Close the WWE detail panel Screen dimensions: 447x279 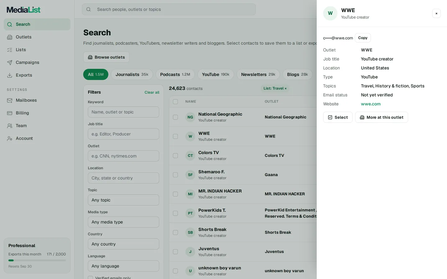coord(436,13)
